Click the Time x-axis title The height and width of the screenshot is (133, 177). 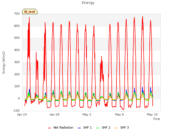click(x=157, y=119)
